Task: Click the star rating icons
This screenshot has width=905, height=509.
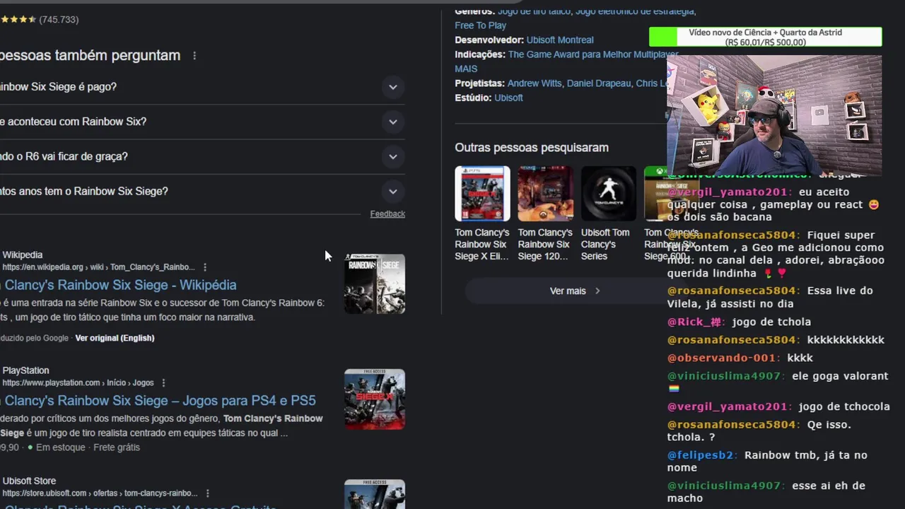Action: [x=18, y=20]
